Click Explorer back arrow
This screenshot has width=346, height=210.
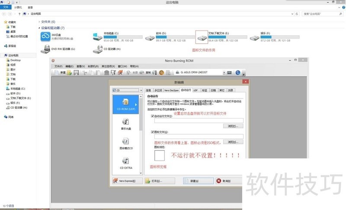(x=4, y=14)
